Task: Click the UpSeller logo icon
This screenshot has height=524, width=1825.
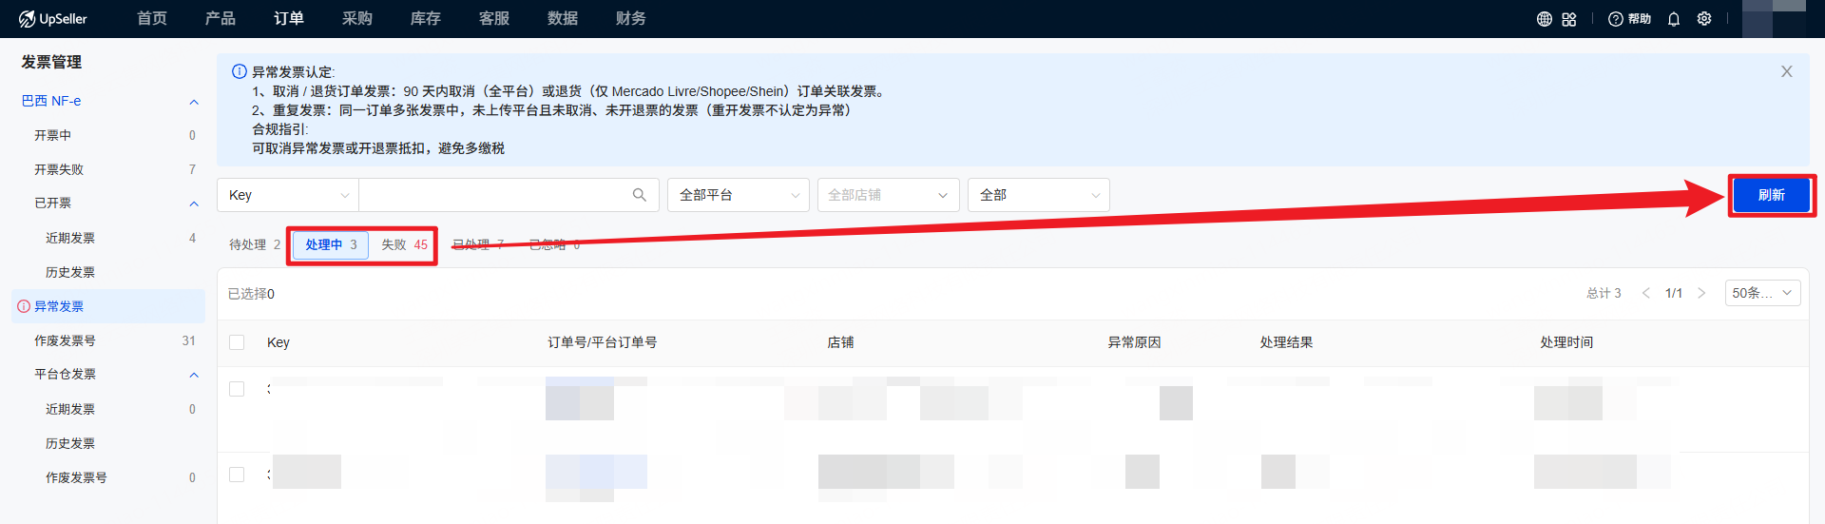Action: pos(27,19)
